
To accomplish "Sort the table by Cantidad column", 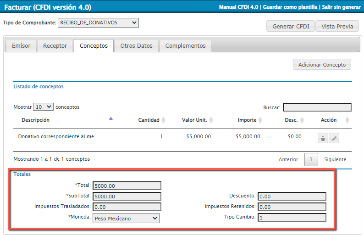I will (x=149, y=120).
